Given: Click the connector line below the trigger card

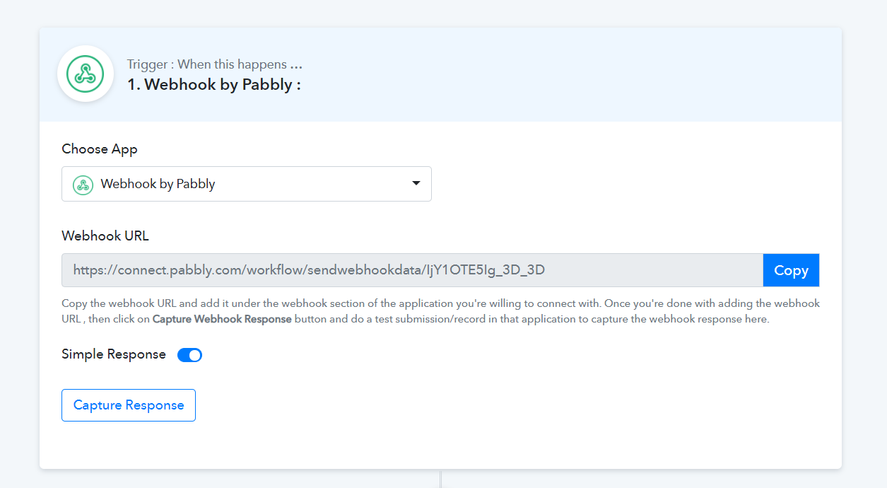Looking at the screenshot, I should coord(440,478).
